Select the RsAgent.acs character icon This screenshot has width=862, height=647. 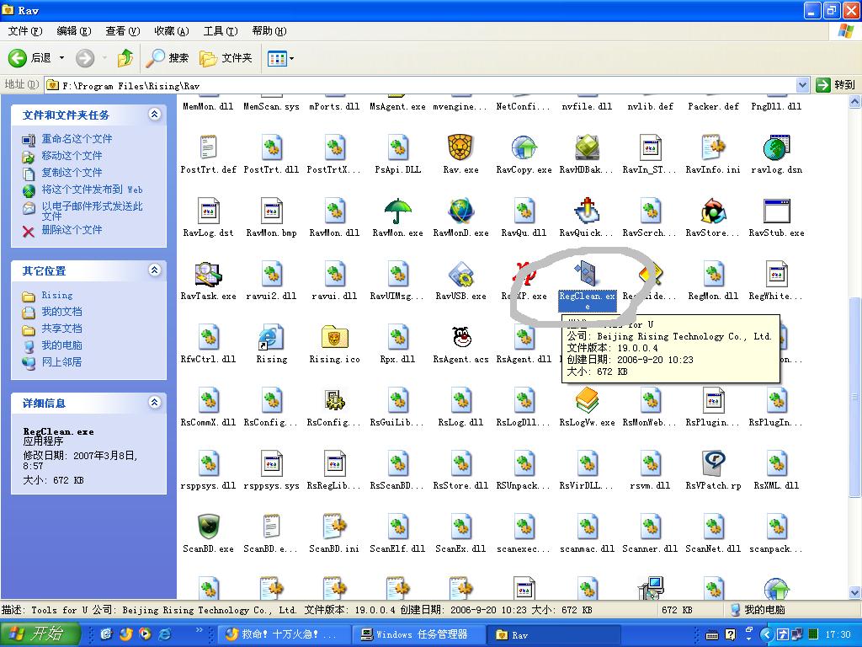click(460, 337)
